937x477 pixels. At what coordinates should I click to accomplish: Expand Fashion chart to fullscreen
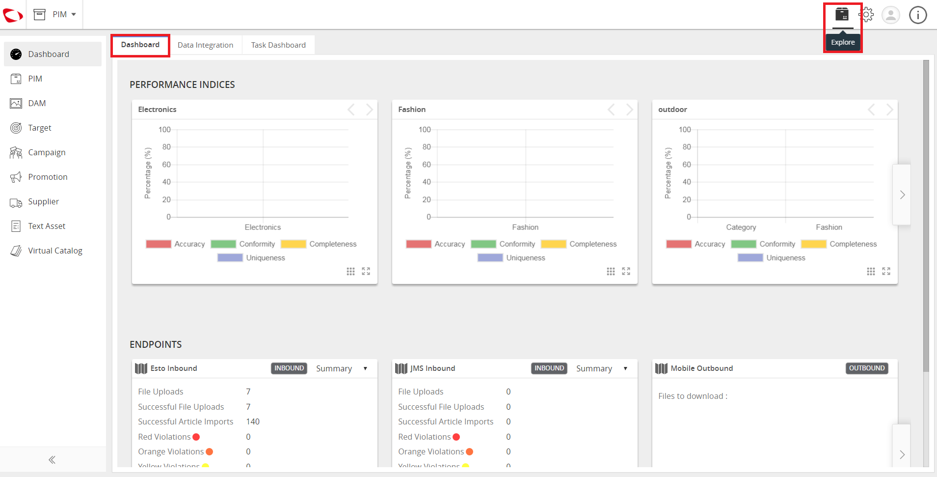click(626, 271)
